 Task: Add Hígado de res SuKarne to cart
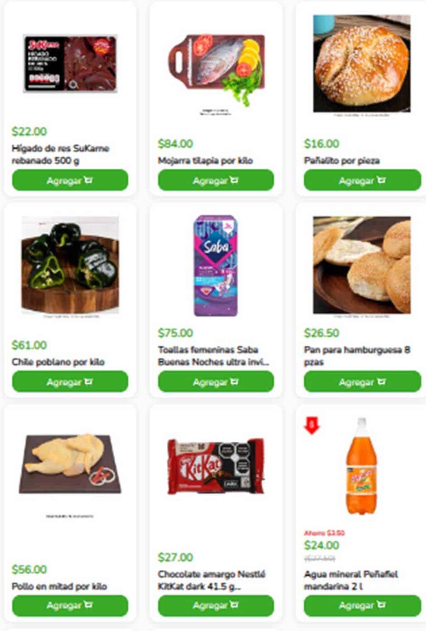click(x=70, y=180)
